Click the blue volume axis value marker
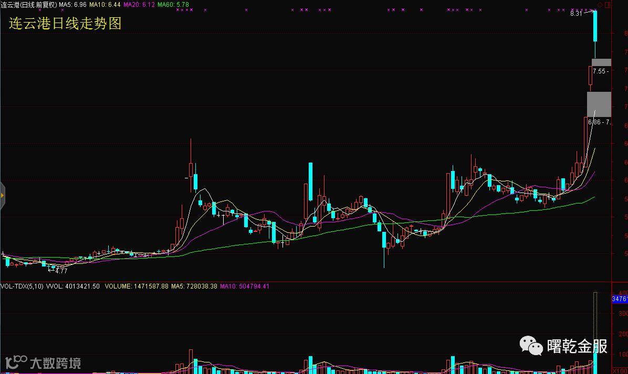The image size is (628, 374). (620, 299)
